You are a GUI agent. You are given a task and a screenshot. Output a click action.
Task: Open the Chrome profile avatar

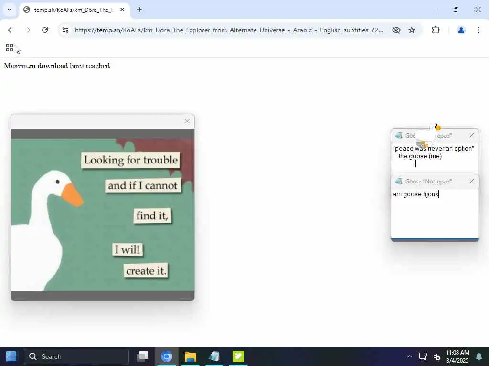(x=461, y=30)
